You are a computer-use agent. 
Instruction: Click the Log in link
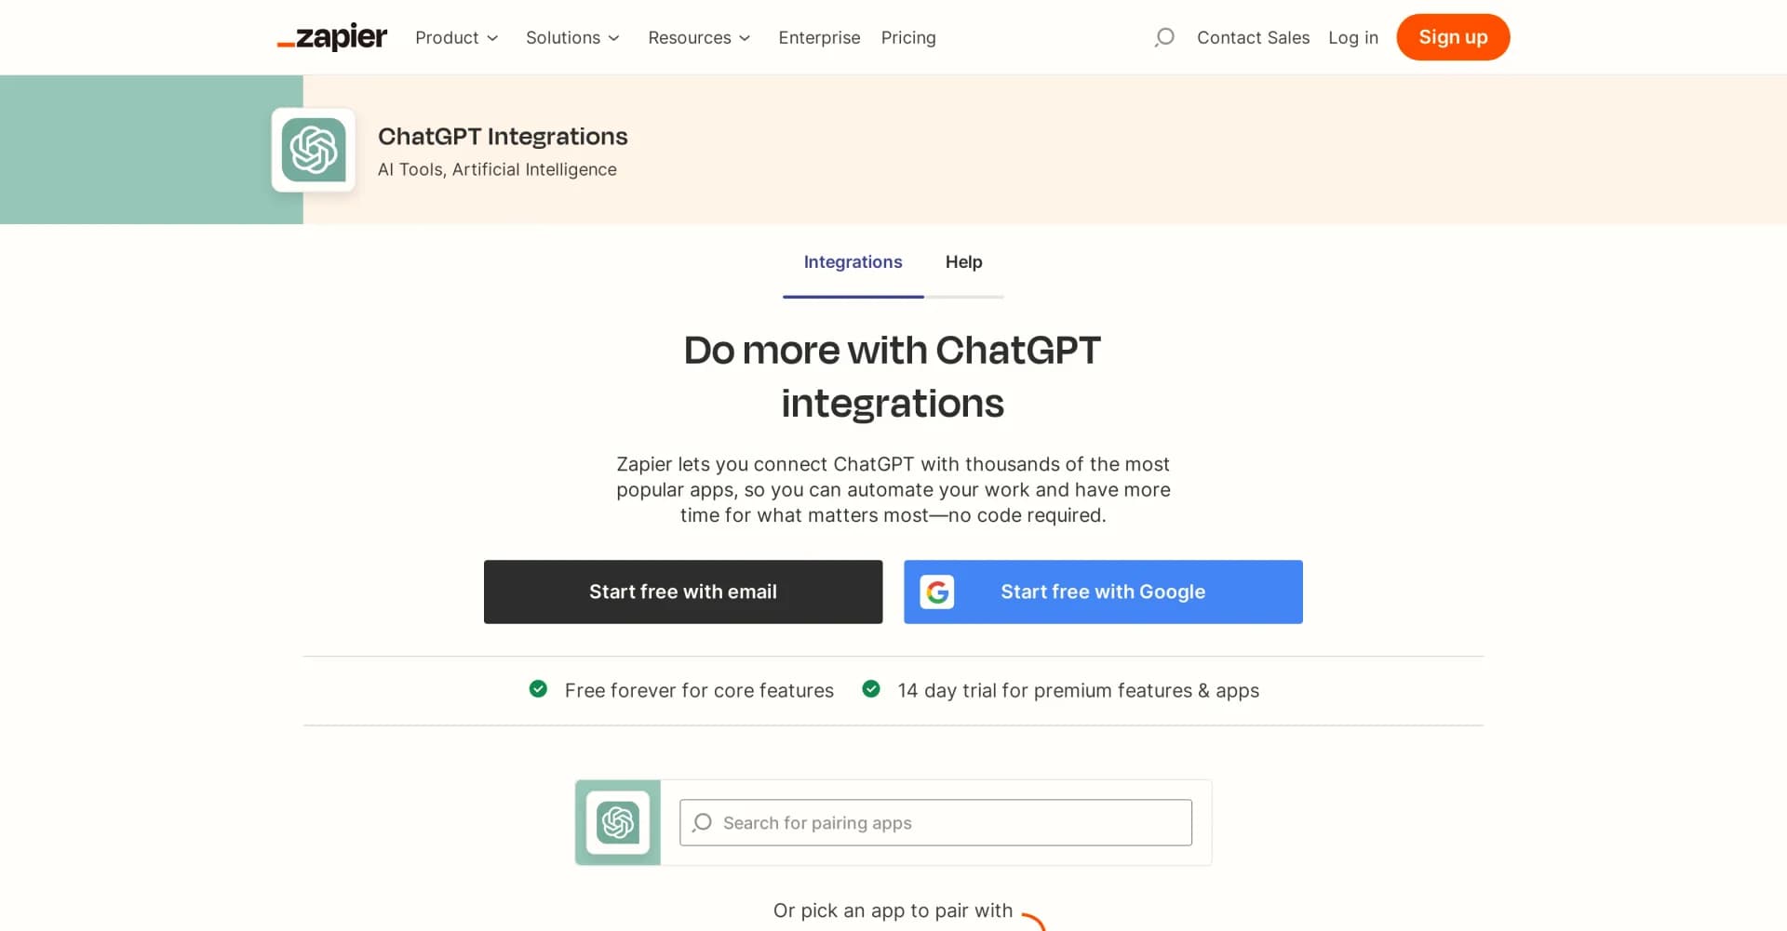[1353, 37]
